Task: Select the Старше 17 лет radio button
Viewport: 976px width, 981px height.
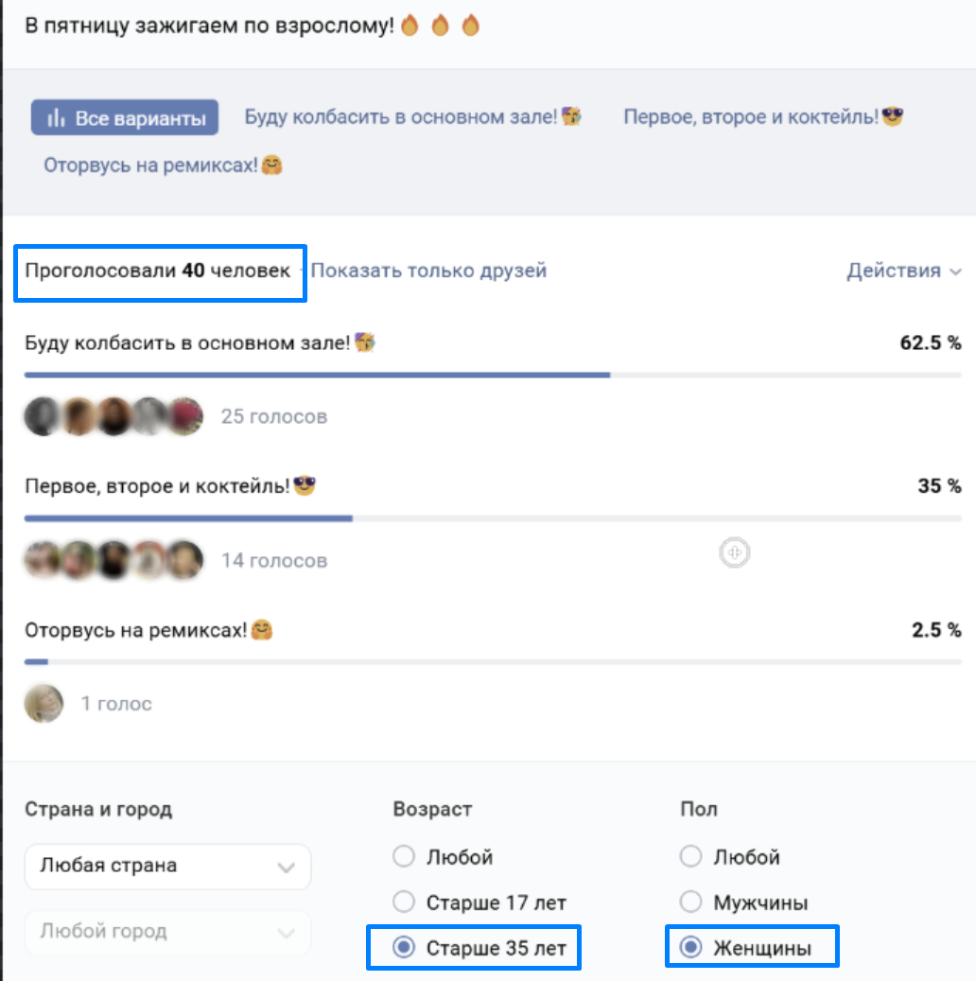Action: tap(404, 902)
